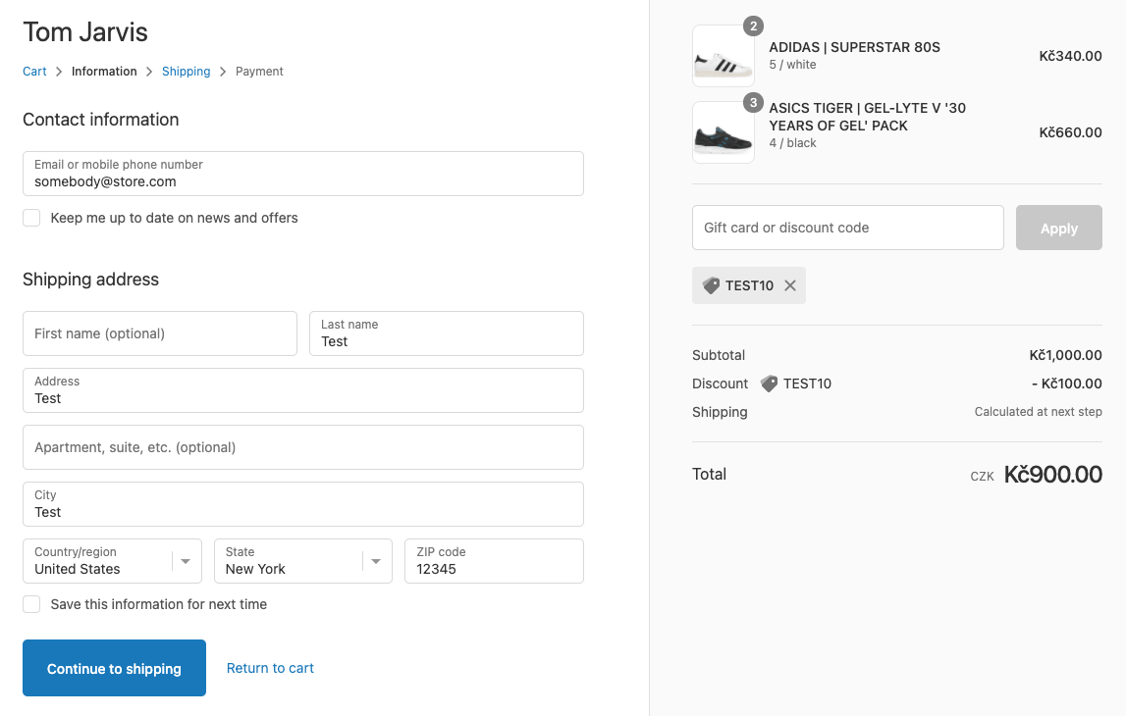Click the Email or mobile phone field
The width and height of the screenshot is (1126, 716).
[x=302, y=174]
